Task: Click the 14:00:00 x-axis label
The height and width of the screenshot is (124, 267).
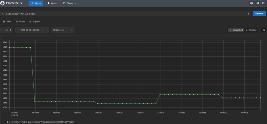Action: [x=223, y=112]
